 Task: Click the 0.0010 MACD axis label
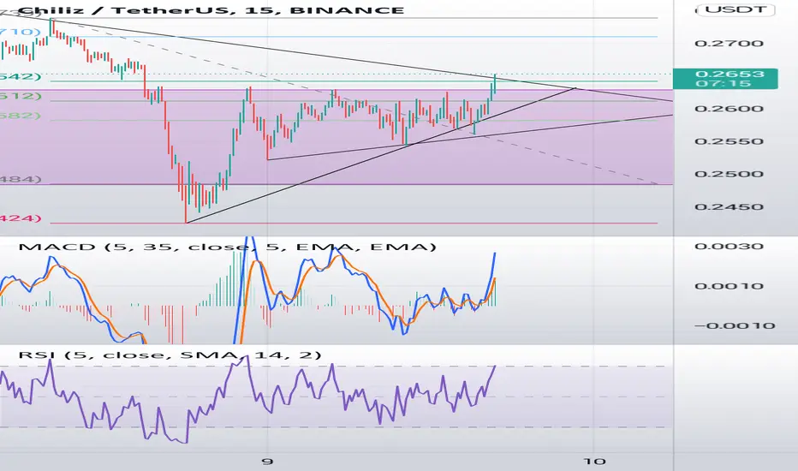click(x=729, y=286)
